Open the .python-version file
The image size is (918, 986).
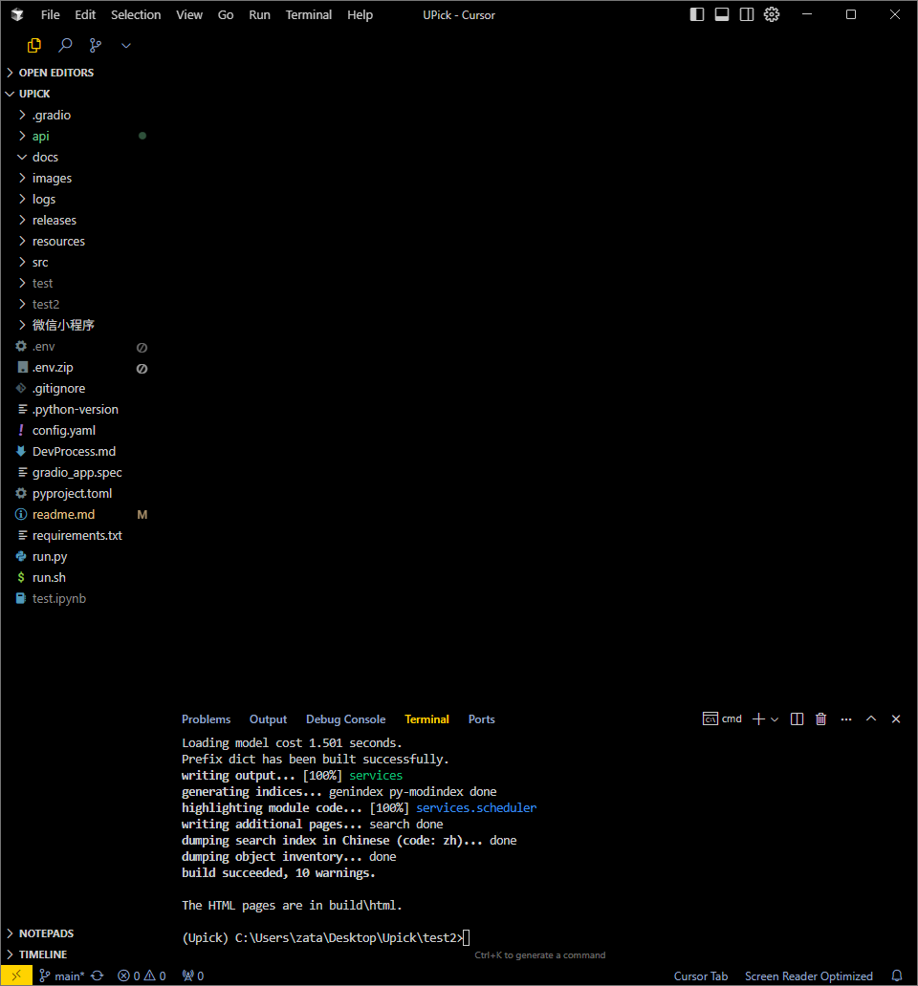(76, 409)
